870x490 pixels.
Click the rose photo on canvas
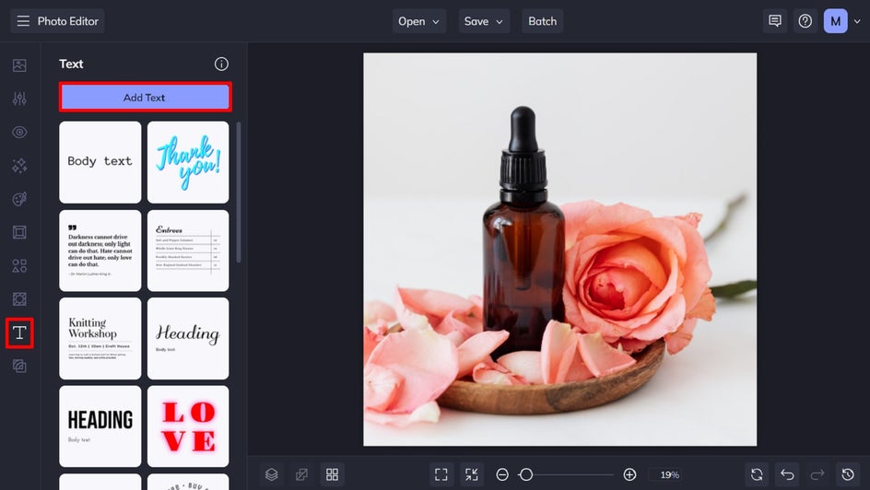(x=559, y=250)
